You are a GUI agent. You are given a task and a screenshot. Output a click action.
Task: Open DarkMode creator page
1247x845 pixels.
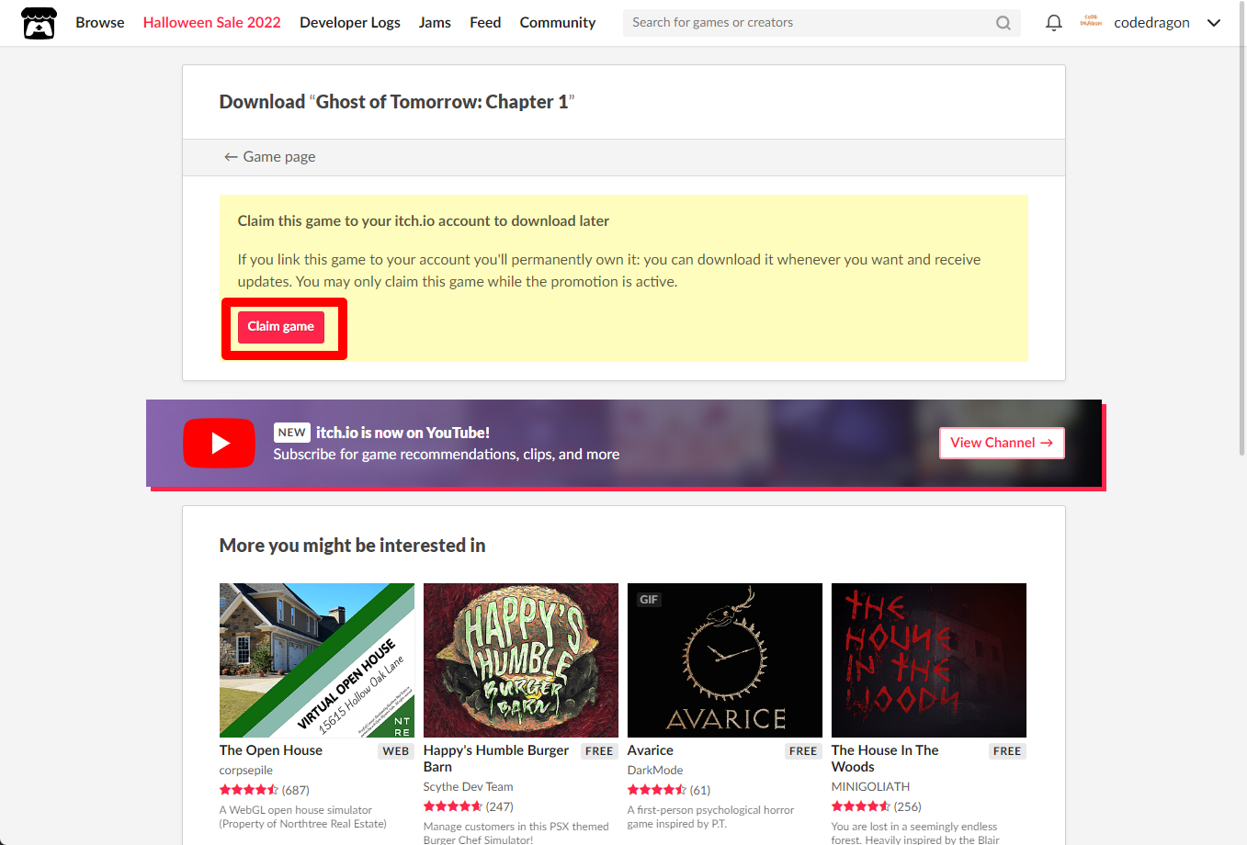point(655,771)
